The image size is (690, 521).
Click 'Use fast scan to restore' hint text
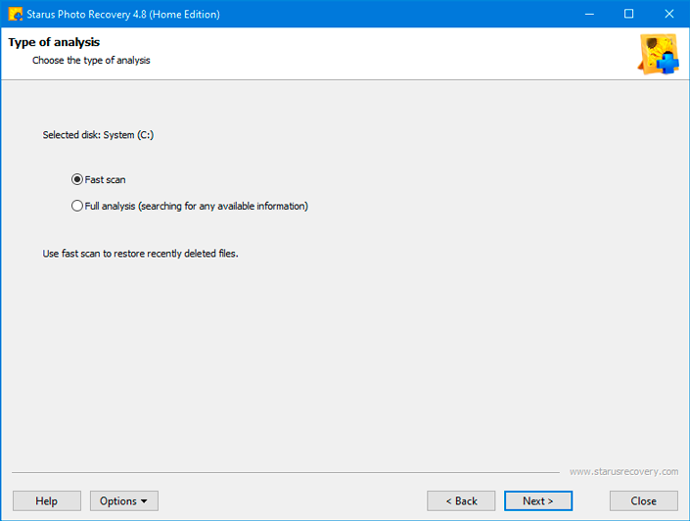pyautogui.click(x=140, y=254)
